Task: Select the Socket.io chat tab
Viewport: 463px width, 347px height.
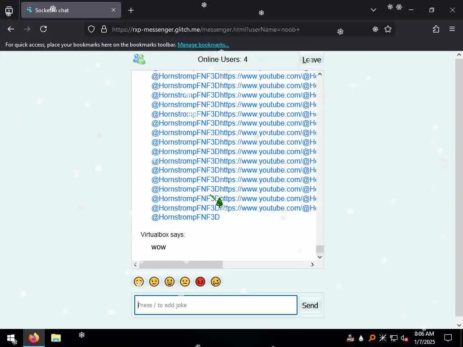Action: (x=71, y=10)
